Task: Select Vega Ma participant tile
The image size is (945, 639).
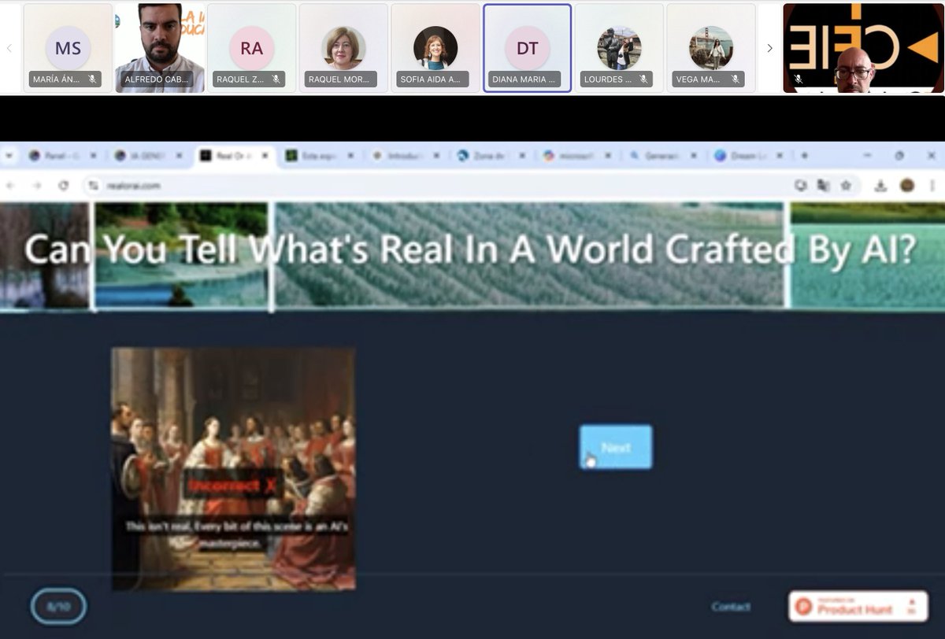Action: pyautogui.click(x=711, y=48)
